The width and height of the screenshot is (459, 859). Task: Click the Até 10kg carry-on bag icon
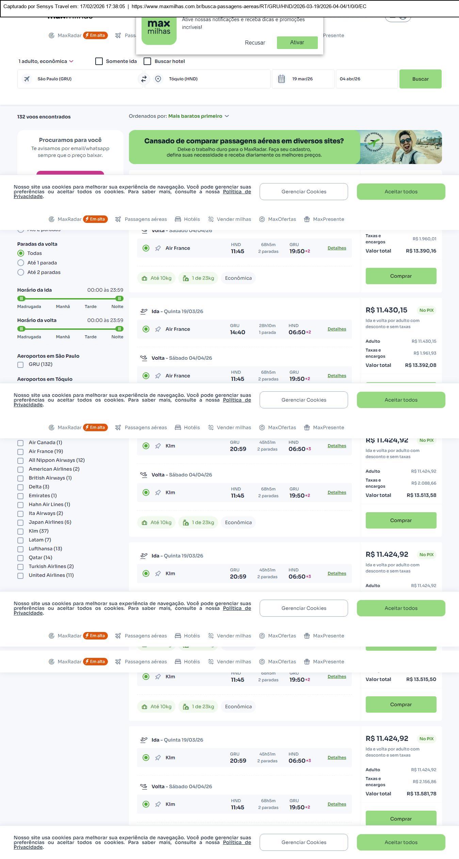click(x=145, y=278)
